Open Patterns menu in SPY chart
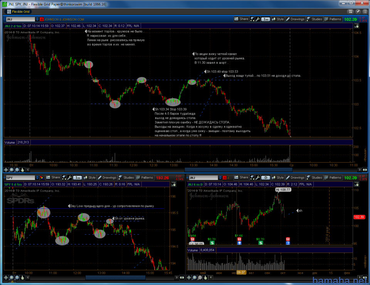Viewport: 370px width, 285px height. (145, 178)
